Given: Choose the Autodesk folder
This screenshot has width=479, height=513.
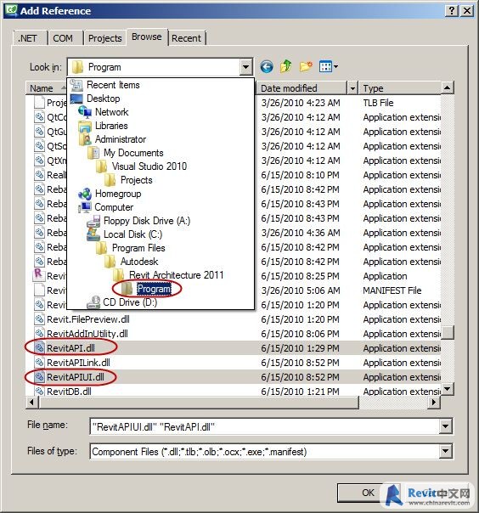Looking at the screenshot, I should pyautogui.click(x=139, y=262).
